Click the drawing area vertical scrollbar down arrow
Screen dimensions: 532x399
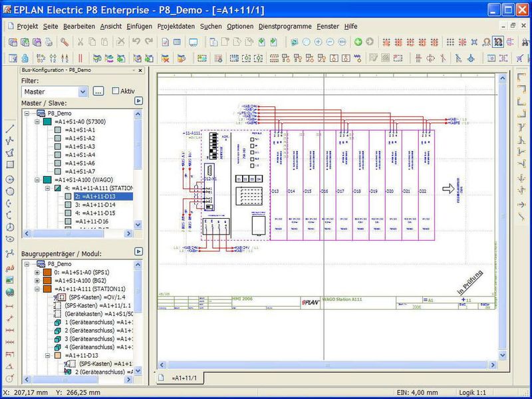(503, 355)
